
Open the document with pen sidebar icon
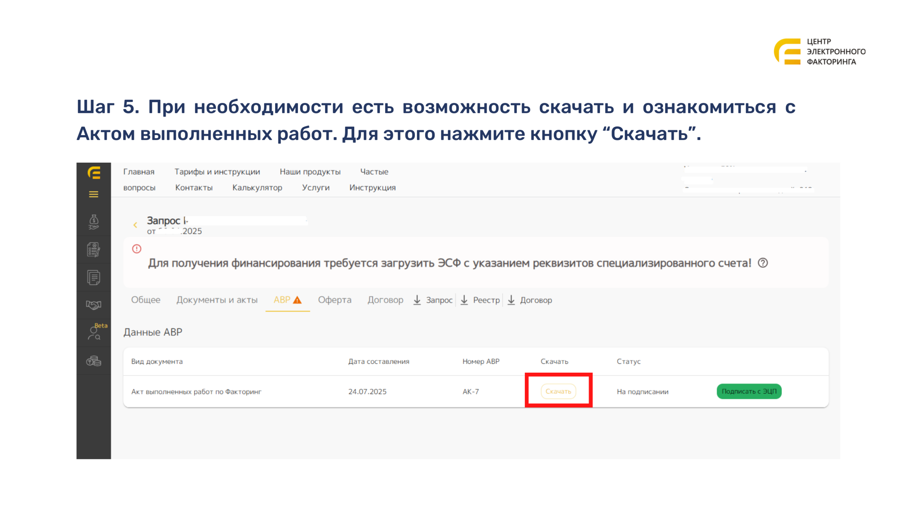(x=93, y=249)
